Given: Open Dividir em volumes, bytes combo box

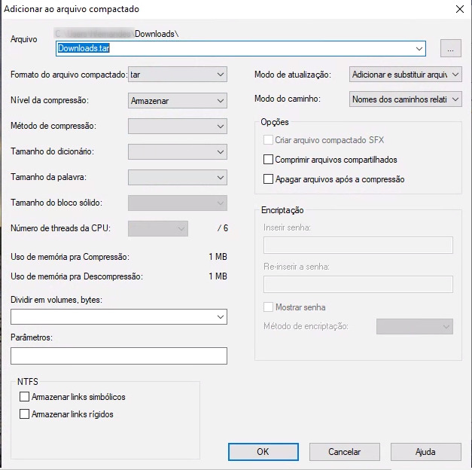Looking at the screenshot, I should tap(119, 316).
